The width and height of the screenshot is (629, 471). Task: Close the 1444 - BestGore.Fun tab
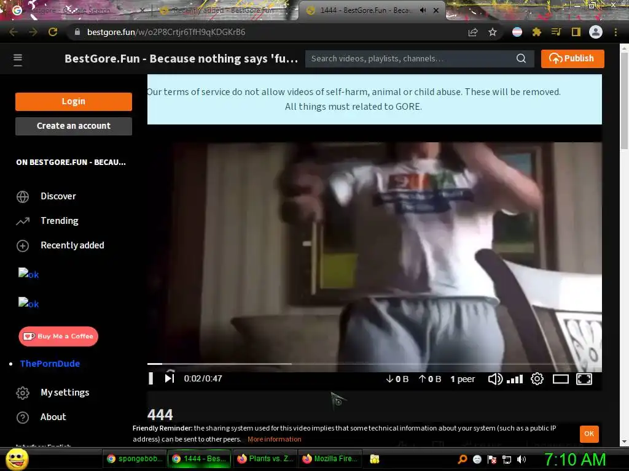pyautogui.click(x=436, y=10)
